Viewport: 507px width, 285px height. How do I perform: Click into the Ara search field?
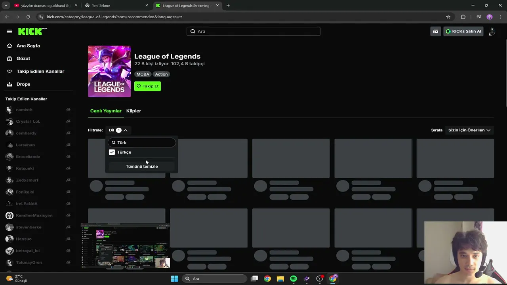[x=253, y=31]
